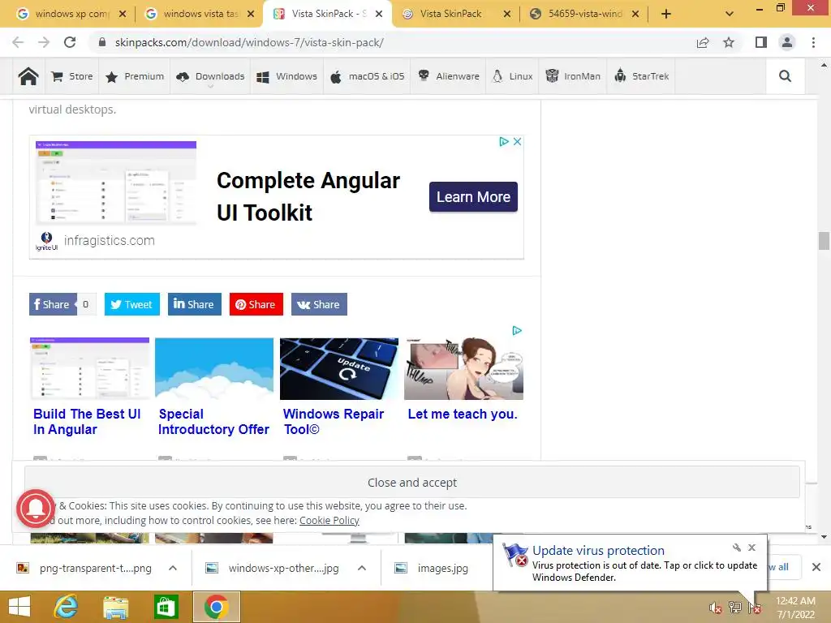The height and width of the screenshot is (623, 831).
Task: Open the Premium menu item
Action: click(x=135, y=76)
